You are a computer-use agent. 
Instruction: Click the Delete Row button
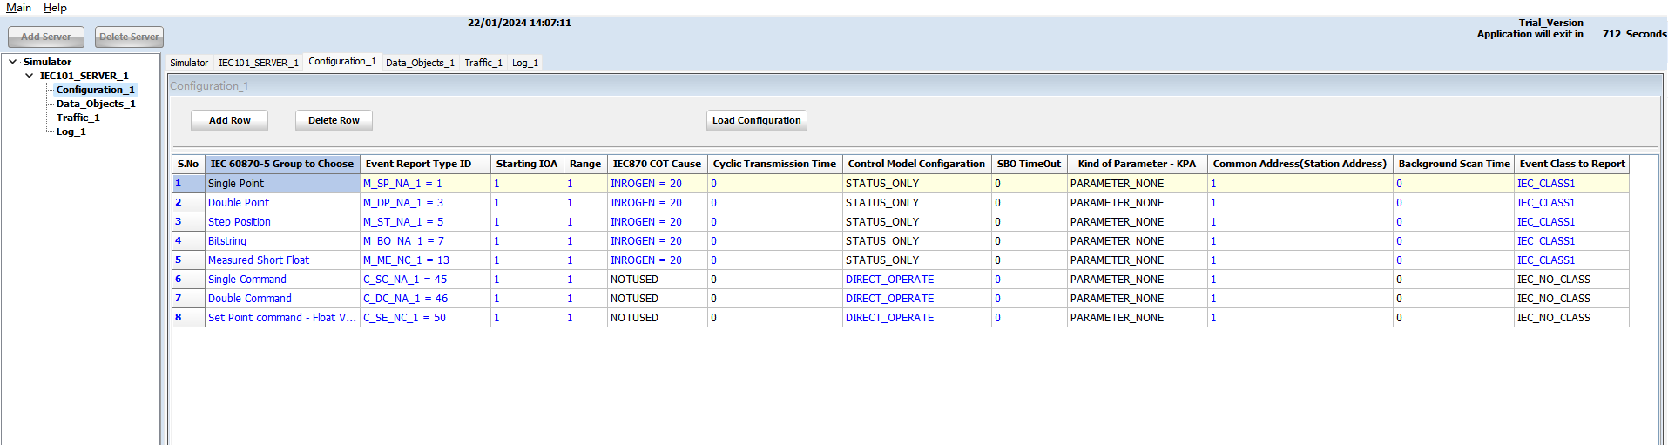[x=334, y=120]
